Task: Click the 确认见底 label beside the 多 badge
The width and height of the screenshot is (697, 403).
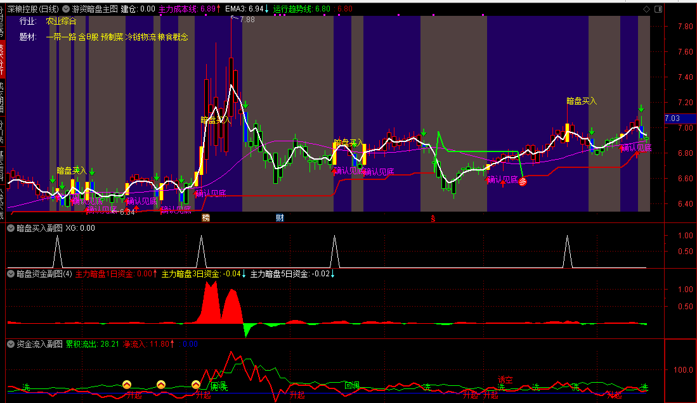Action: tap(503, 179)
